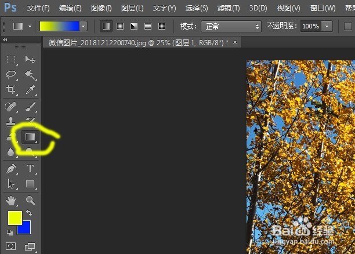Select the Rectangular Marquee tool

(x=11, y=60)
